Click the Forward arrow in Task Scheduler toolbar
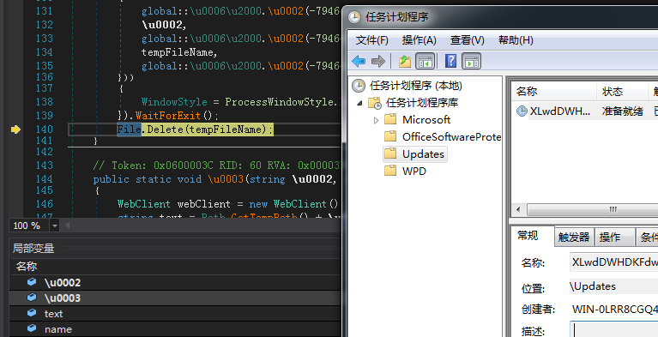The width and height of the screenshot is (658, 337). tap(378, 61)
